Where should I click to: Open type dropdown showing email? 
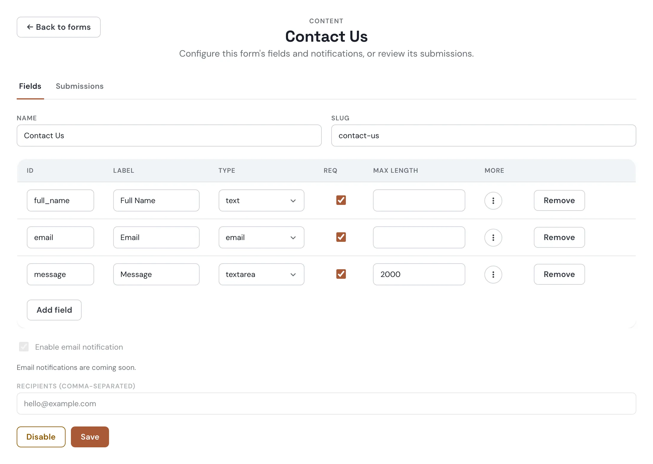tap(261, 237)
